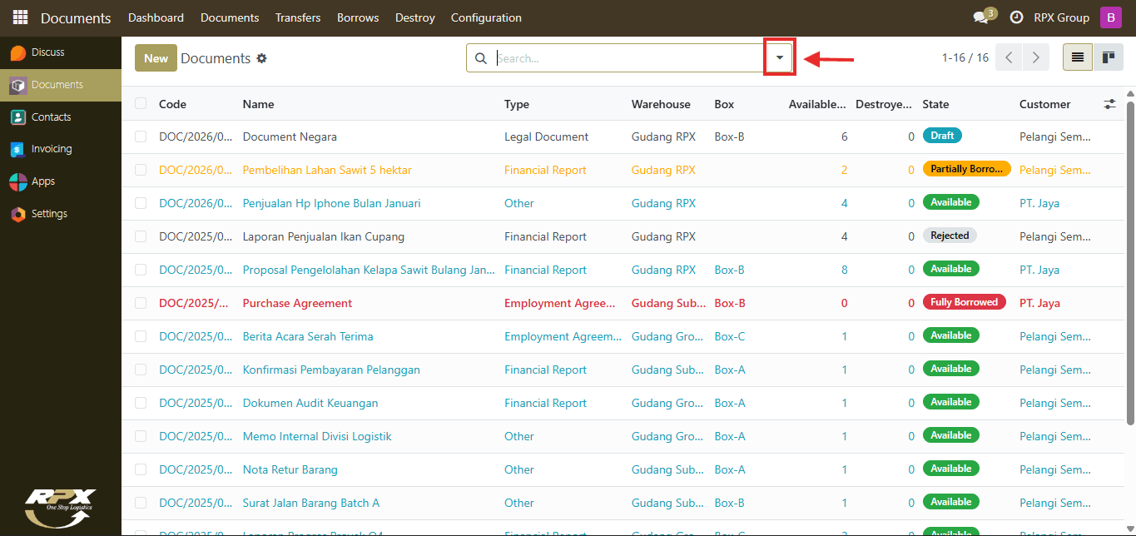Sort by the Warehouse column header

coord(661,104)
